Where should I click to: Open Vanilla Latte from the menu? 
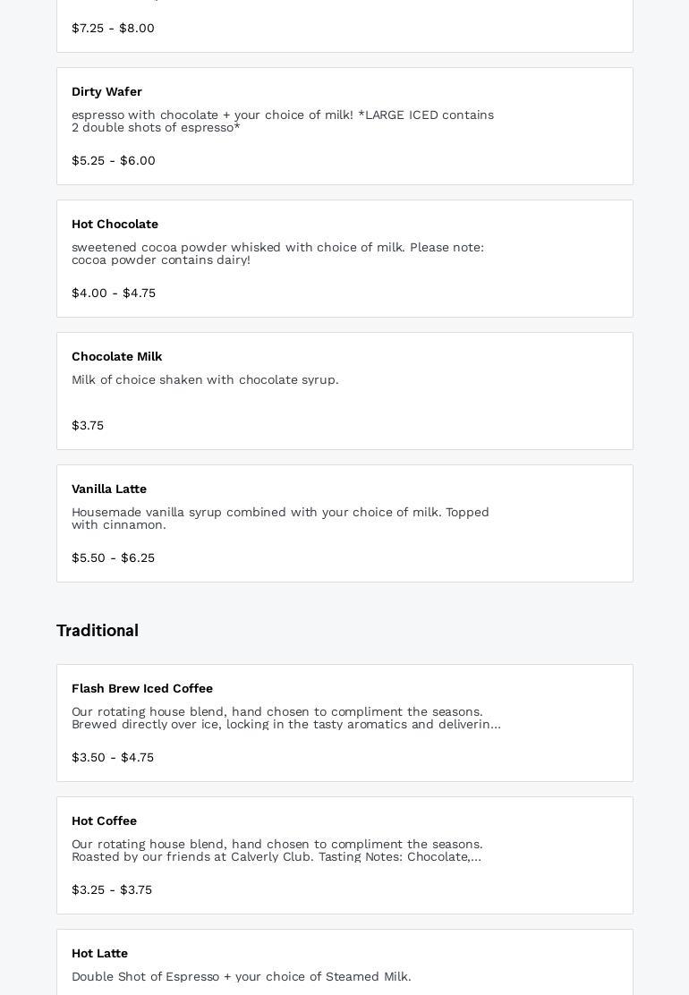pyautogui.click(x=109, y=489)
